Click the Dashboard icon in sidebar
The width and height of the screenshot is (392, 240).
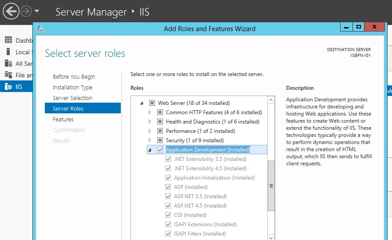pos(8,40)
